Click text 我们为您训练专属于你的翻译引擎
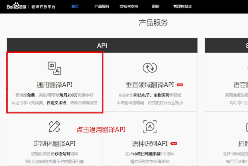The image size is (248, 166). coord(54,162)
